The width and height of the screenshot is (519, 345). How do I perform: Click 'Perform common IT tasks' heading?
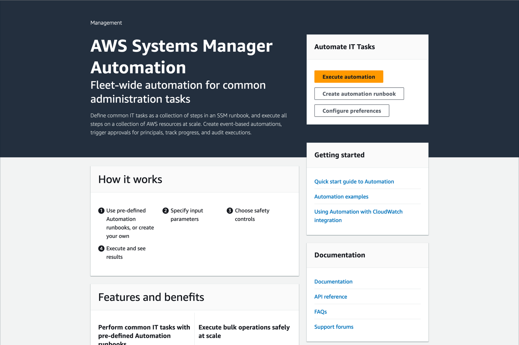144,334
